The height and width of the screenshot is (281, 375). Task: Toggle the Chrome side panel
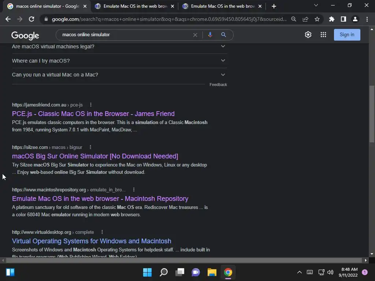pos(343,19)
